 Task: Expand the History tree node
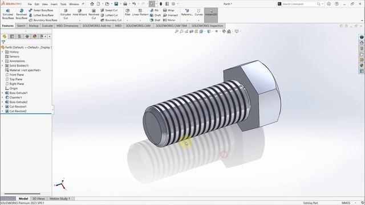coord(2,52)
